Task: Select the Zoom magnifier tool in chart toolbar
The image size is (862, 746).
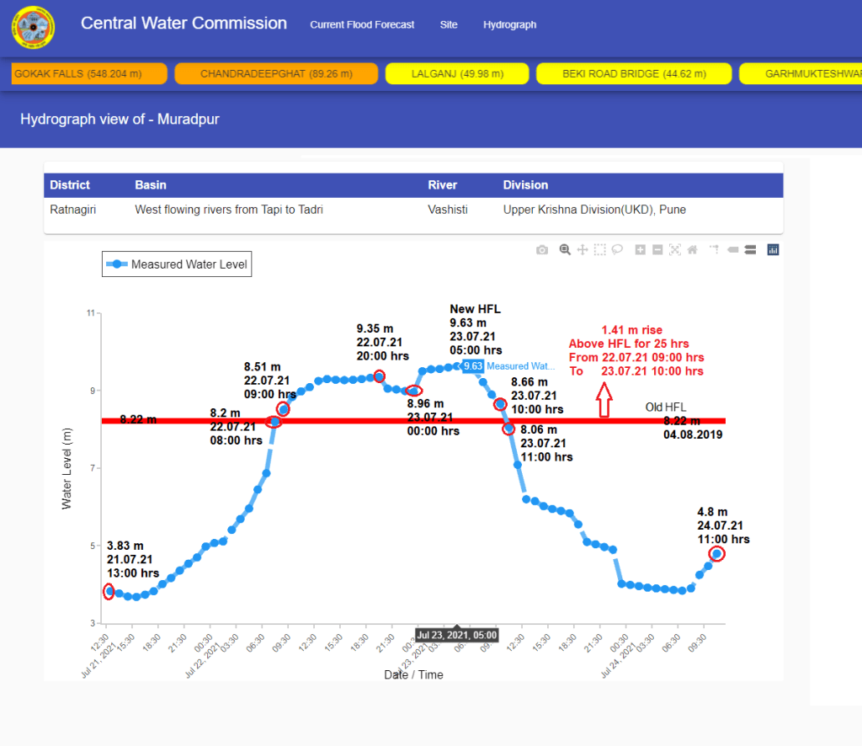Action: tap(565, 250)
